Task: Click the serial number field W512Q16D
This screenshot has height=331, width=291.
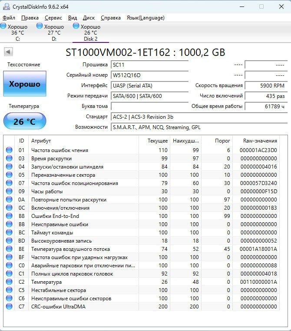Action: click(x=149, y=75)
